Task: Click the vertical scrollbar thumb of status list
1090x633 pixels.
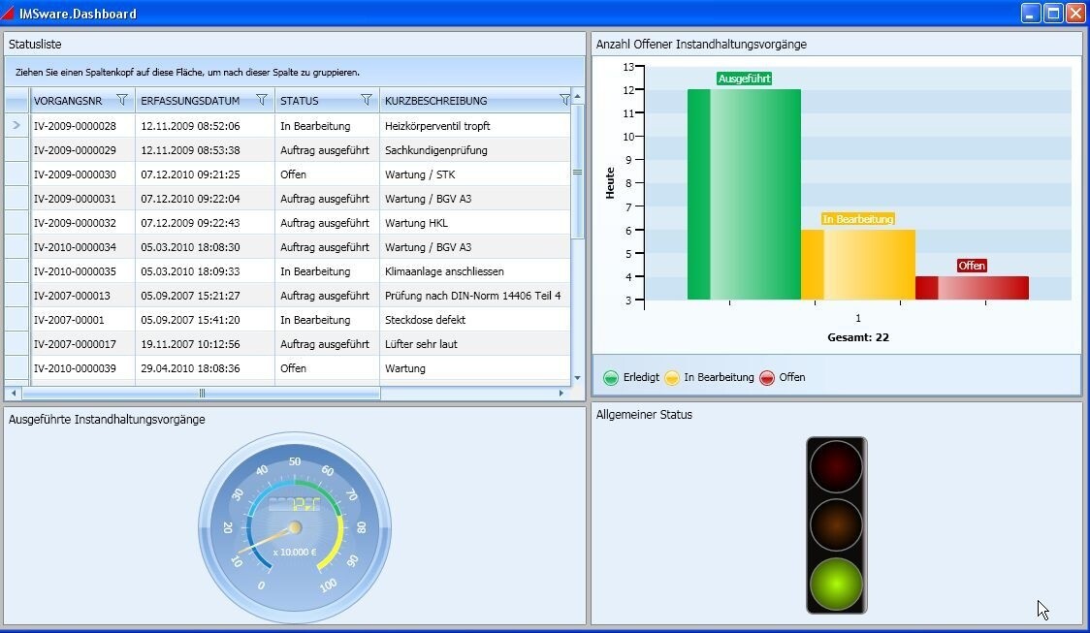Action: pyautogui.click(x=577, y=172)
